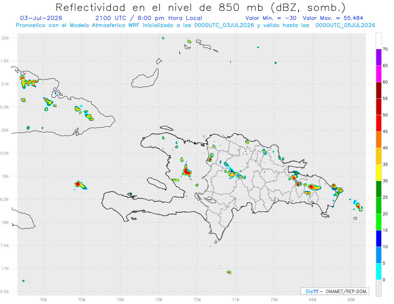Click the dark red 50–55 dBZ colorbar segment
The image size is (394, 304).
pos(379,107)
